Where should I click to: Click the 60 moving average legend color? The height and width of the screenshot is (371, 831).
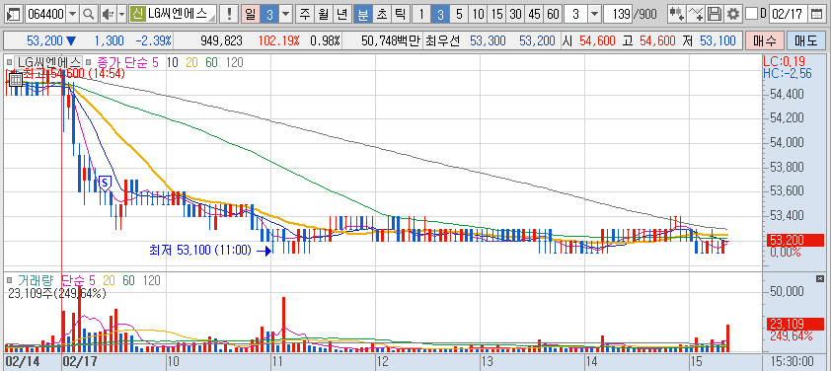pos(211,62)
